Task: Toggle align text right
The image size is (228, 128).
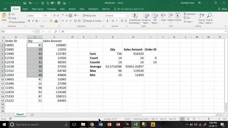Action: click(x=71, y=21)
